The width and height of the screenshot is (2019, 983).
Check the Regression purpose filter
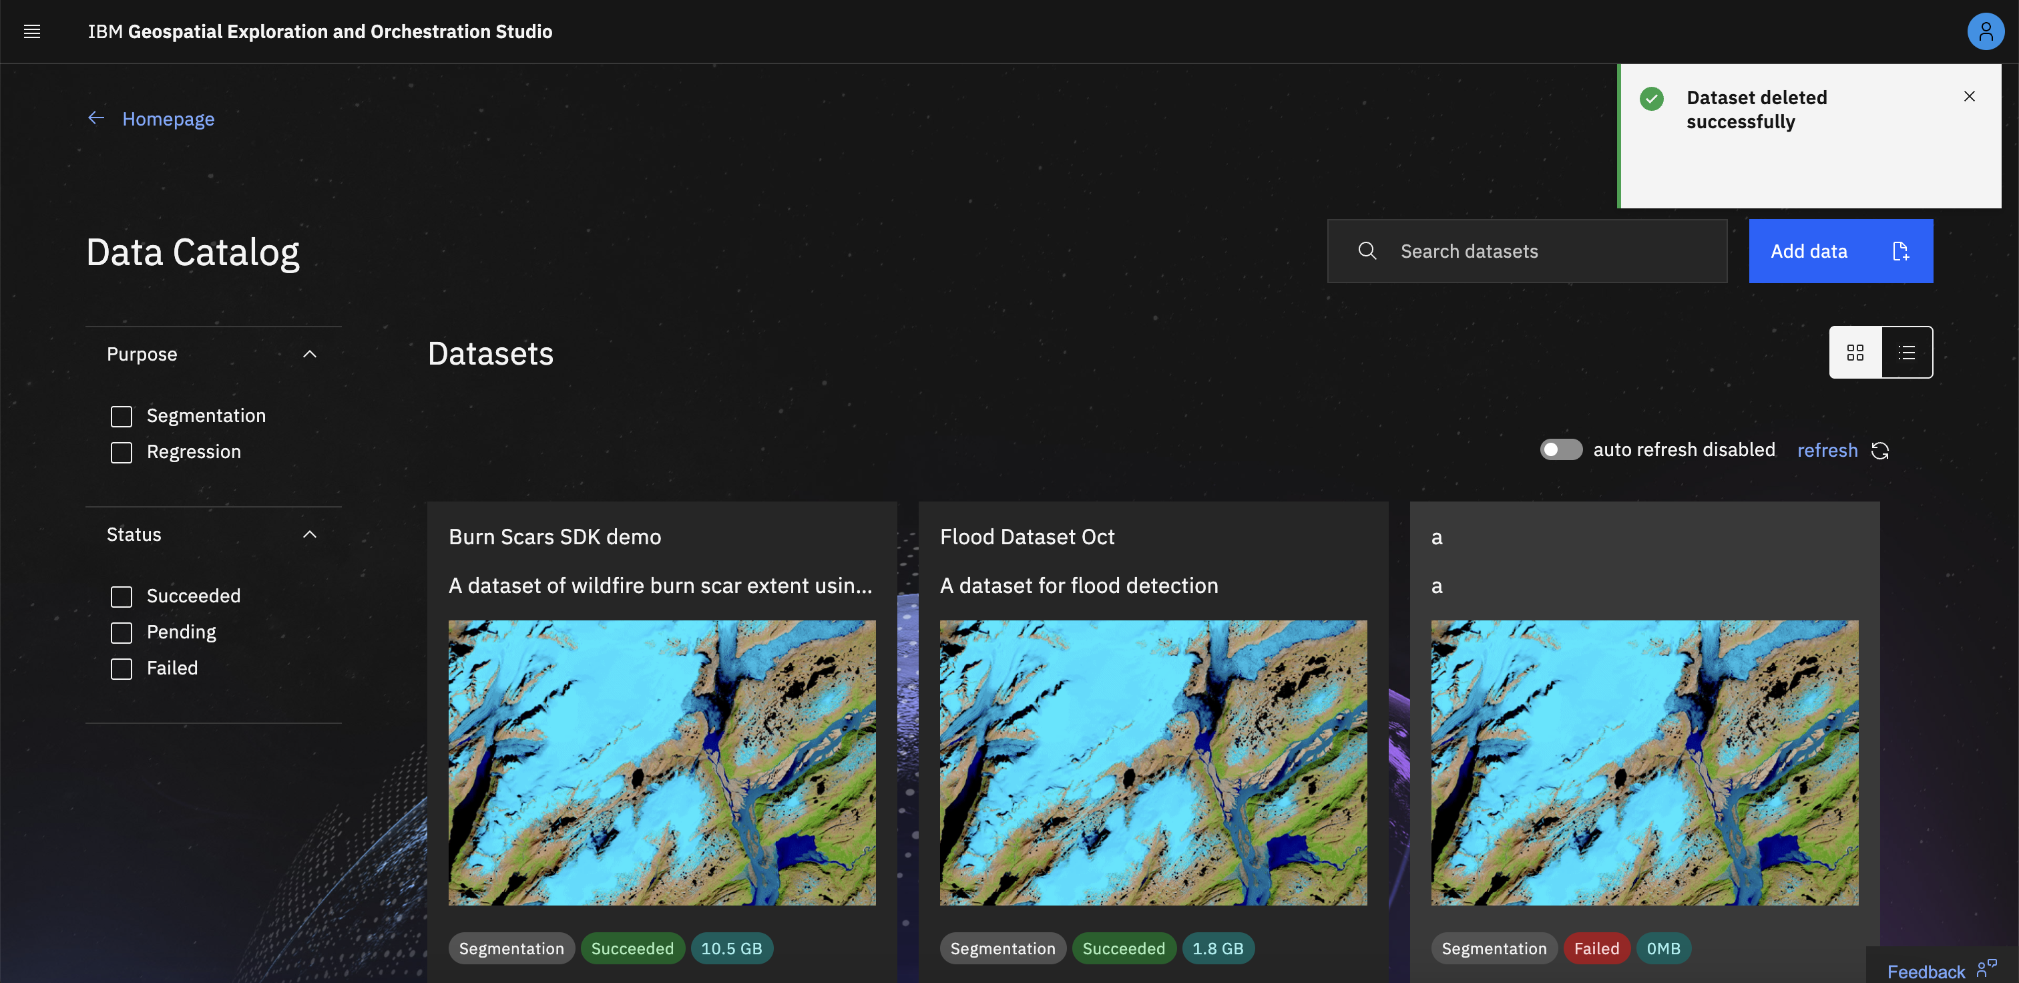click(122, 452)
